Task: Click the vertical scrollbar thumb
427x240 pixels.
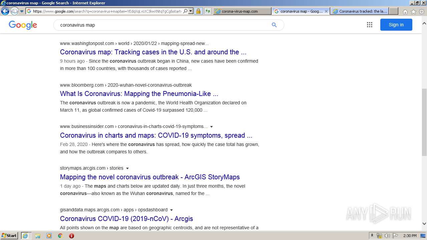Action: click(x=424, y=122)
